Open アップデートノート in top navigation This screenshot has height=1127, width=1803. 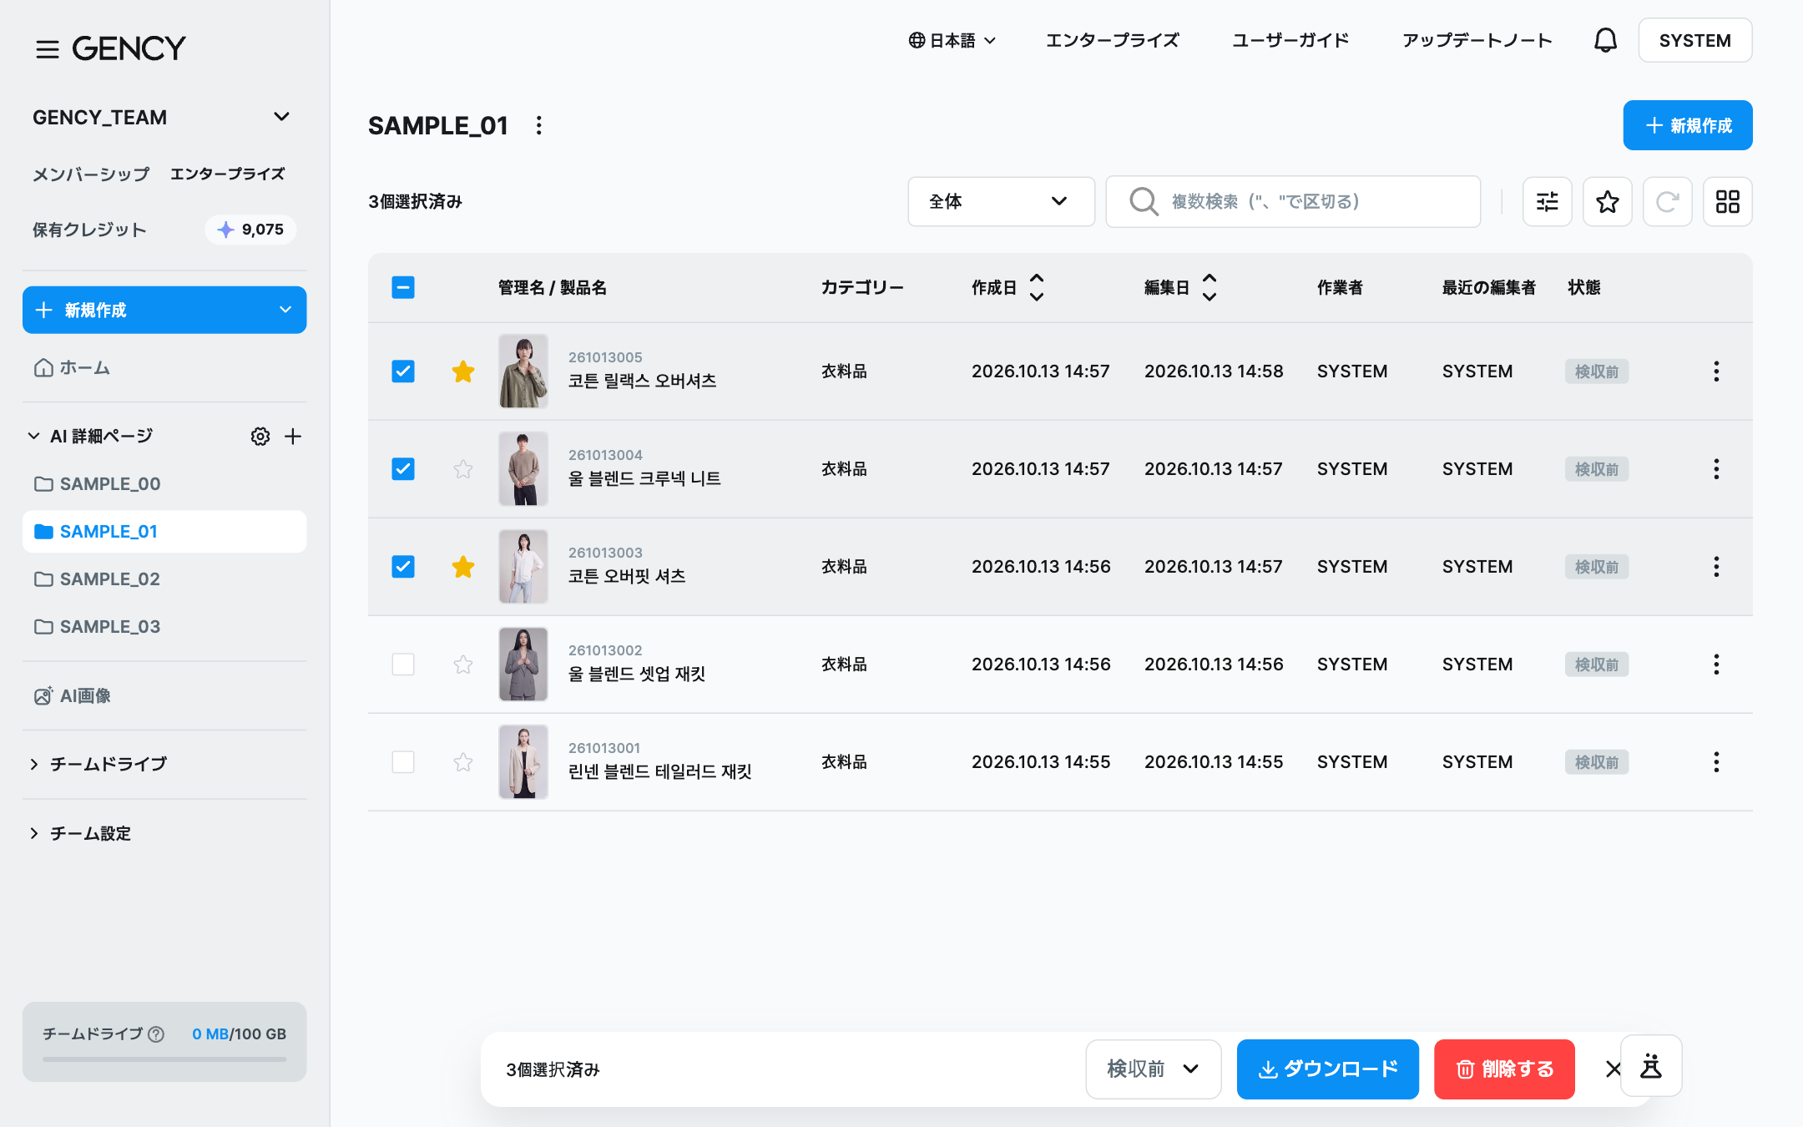(x=1477, y=40)
